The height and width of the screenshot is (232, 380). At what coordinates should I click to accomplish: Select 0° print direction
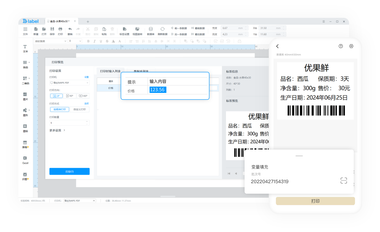(56, 96)
